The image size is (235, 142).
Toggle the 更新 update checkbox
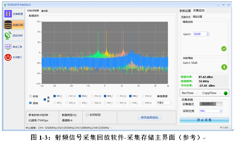coord(45,99)
